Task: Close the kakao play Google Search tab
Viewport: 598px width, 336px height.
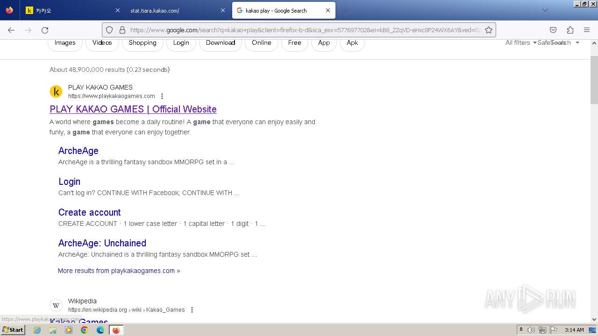Action: tap(328, 10)
